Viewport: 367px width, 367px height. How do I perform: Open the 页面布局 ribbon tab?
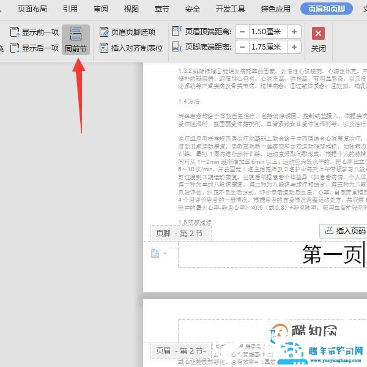tap(32, 9)
